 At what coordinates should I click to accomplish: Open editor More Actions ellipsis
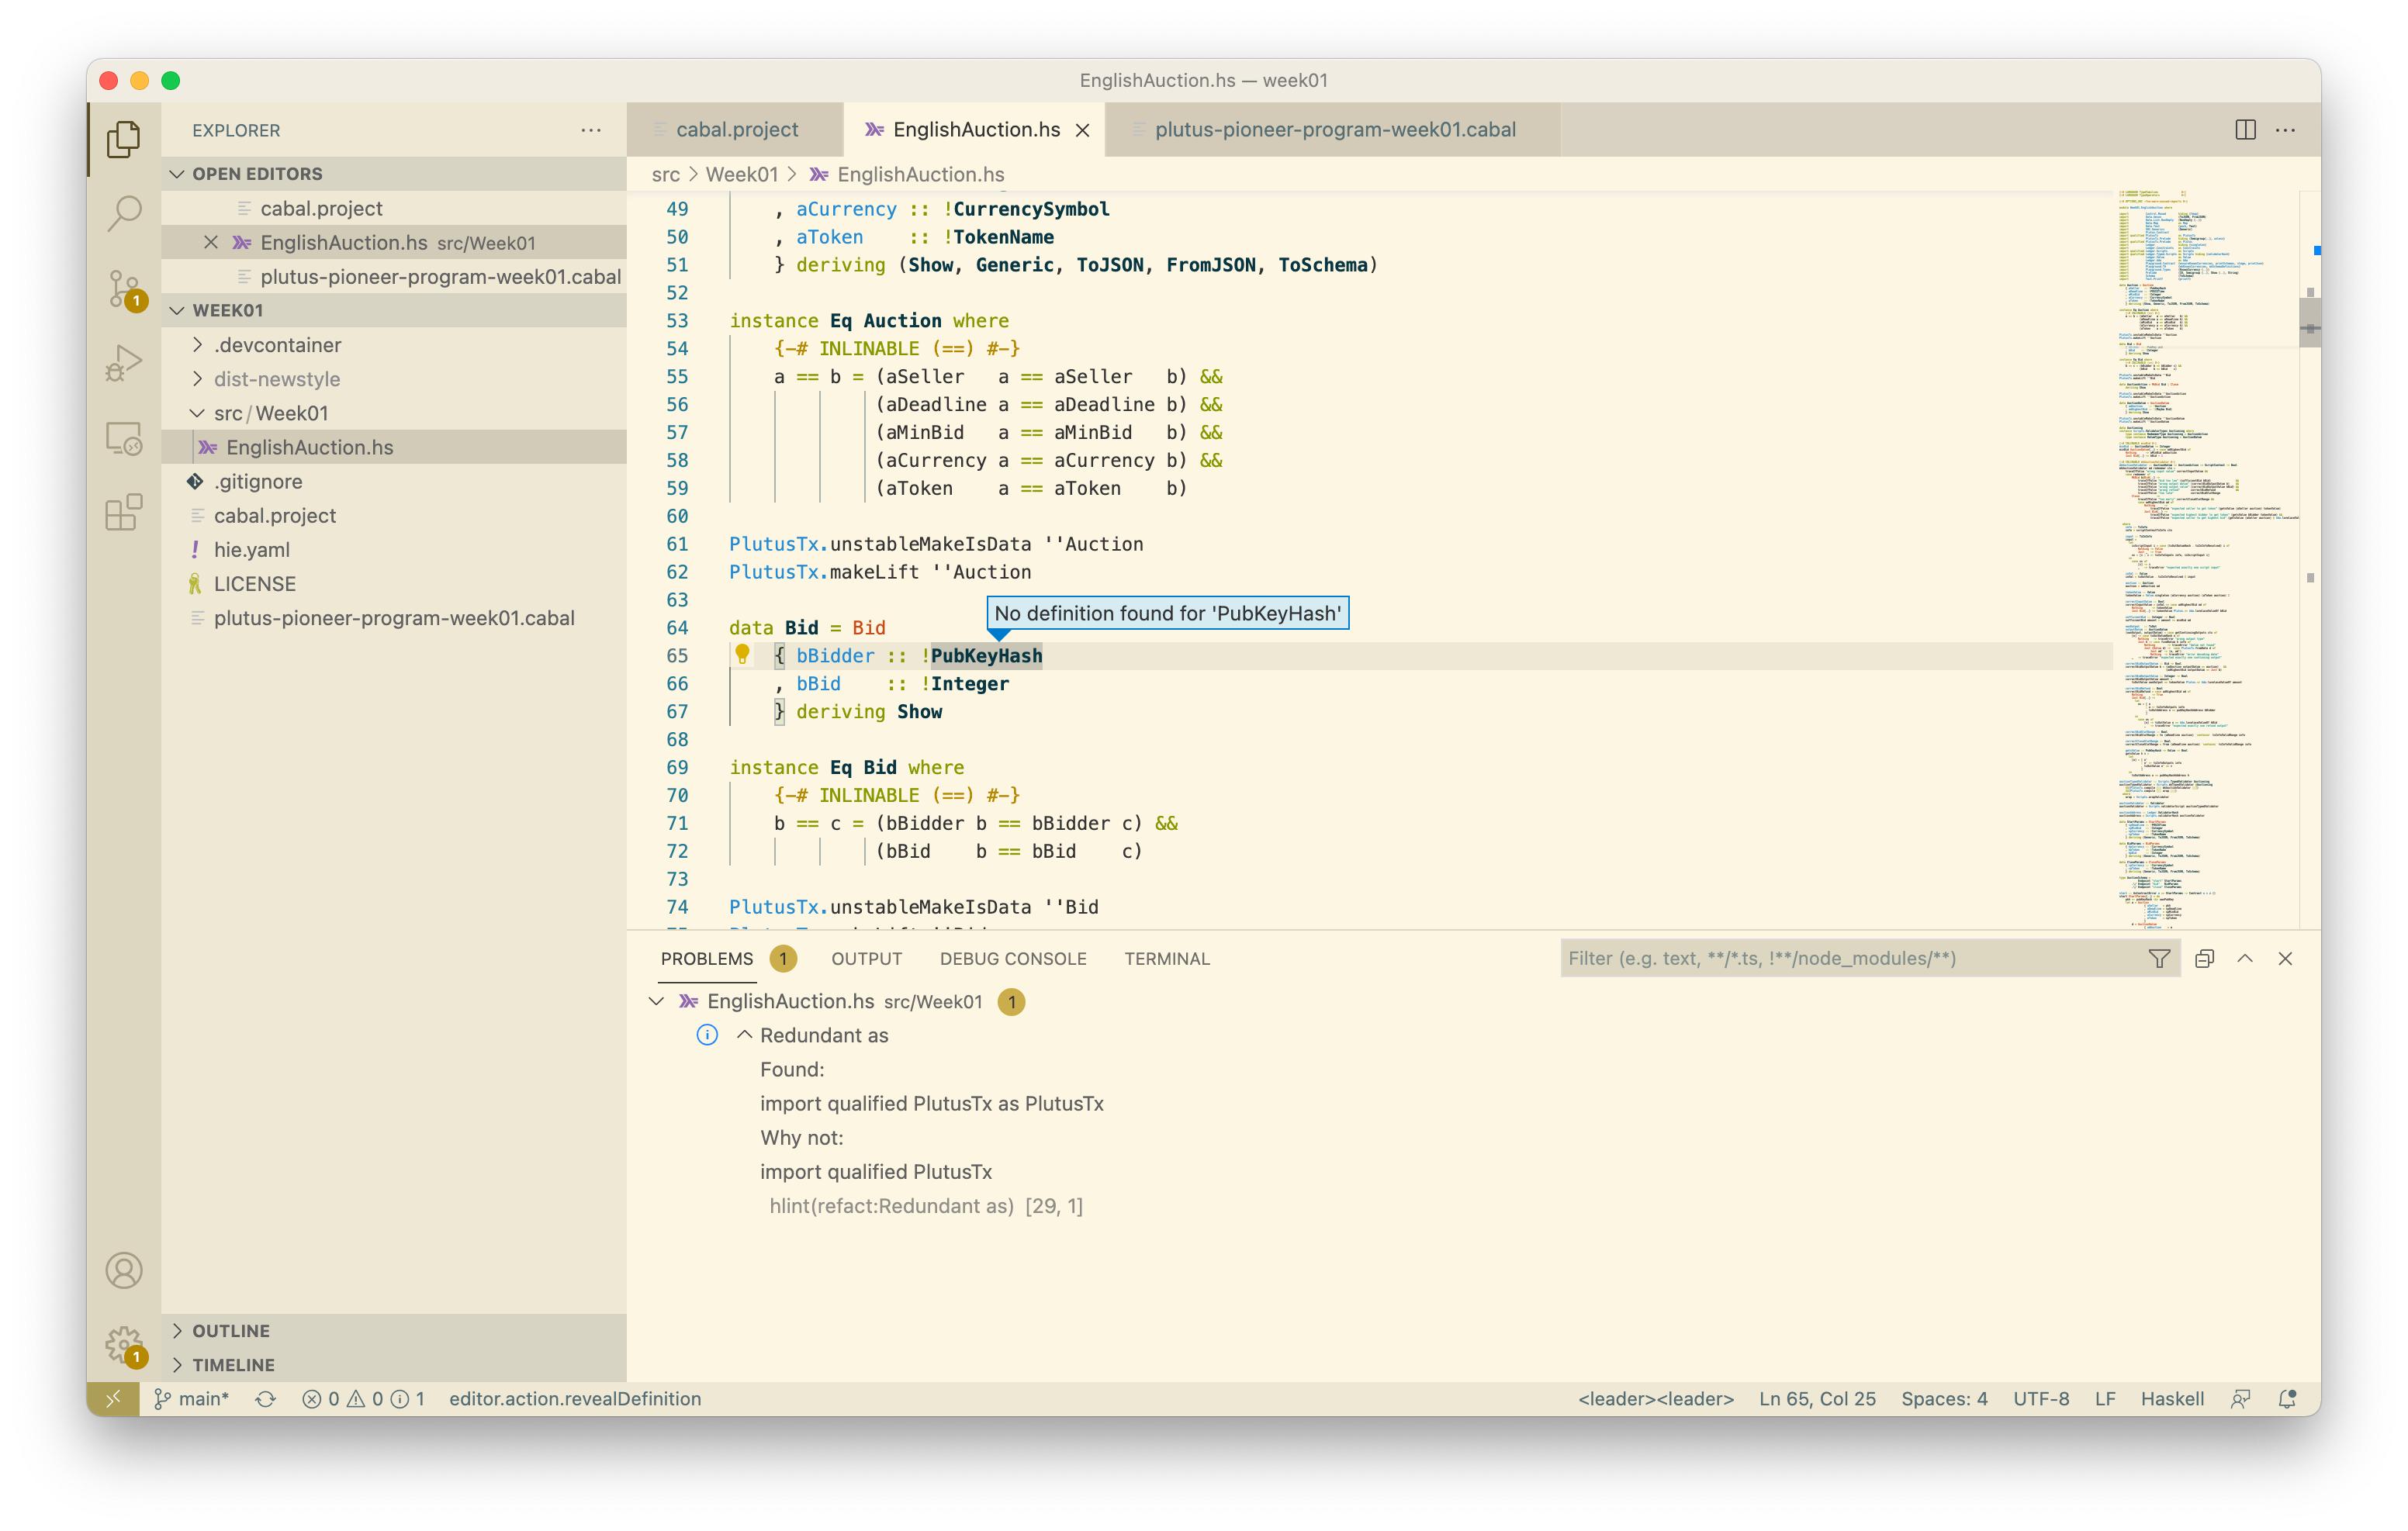pos(2286,130)
